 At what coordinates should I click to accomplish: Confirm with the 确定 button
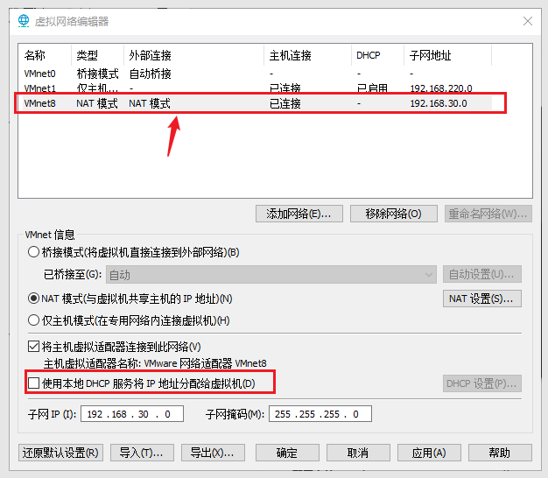pyautogui.click(x=287, y=453)
